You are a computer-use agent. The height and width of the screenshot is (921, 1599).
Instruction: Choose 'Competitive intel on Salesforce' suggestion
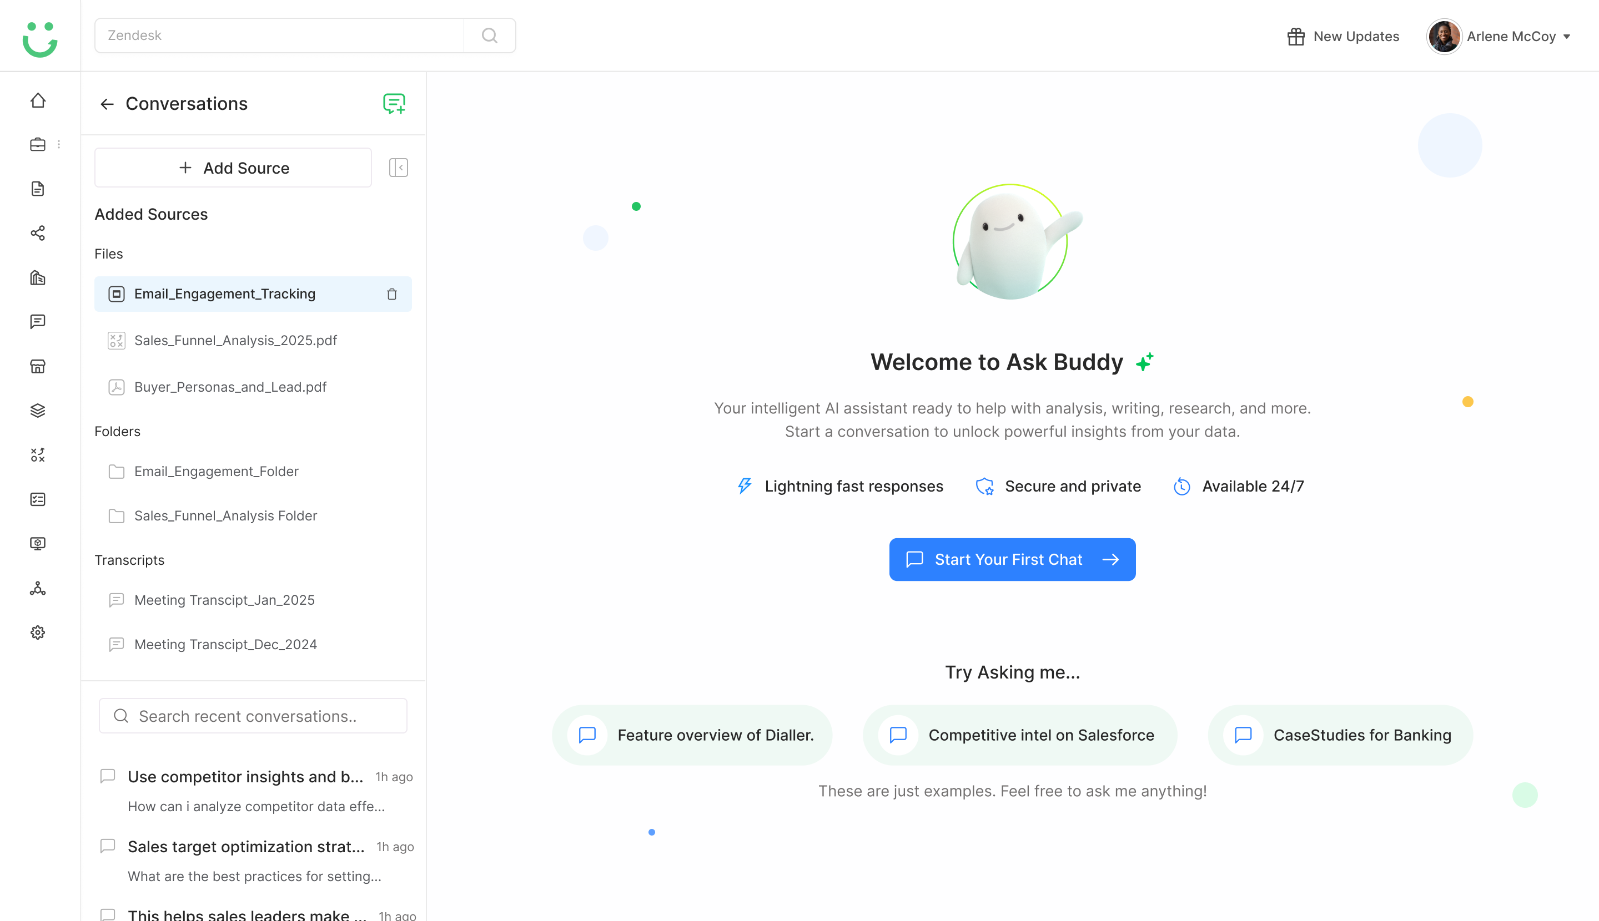[x=1020, y=735]
